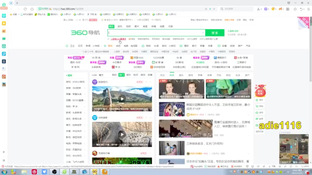Screen dimensions: 312x175
Task: Open dropdown beside the scissors tool
Action: [x=261, y=9]
